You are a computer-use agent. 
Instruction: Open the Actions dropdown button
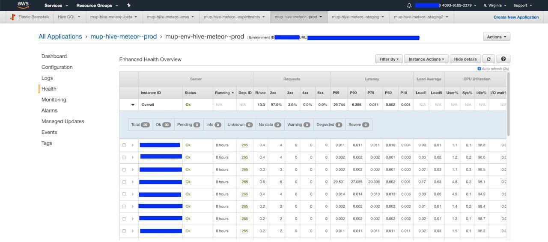tap(497, 37)
